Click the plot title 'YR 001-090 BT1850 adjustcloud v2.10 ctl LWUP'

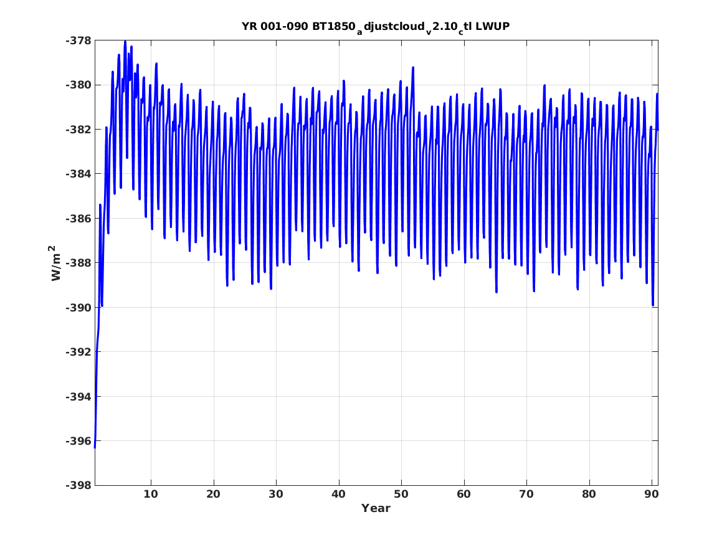coord(376,27)
